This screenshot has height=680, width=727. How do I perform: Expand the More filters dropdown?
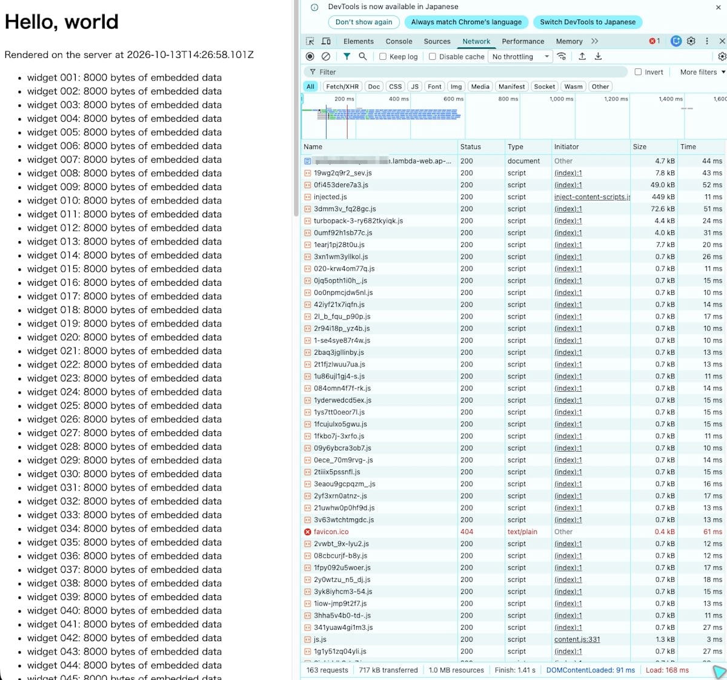coord(703,71)
